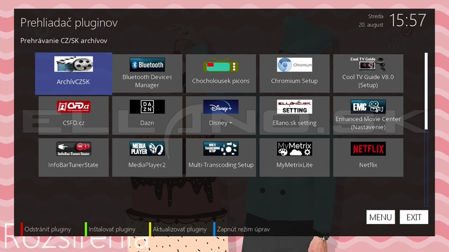This screenshot has width=449, height=252.
Task: Launch Bluetooth Devices Manager plugin
Action: (x=147, y=73)
